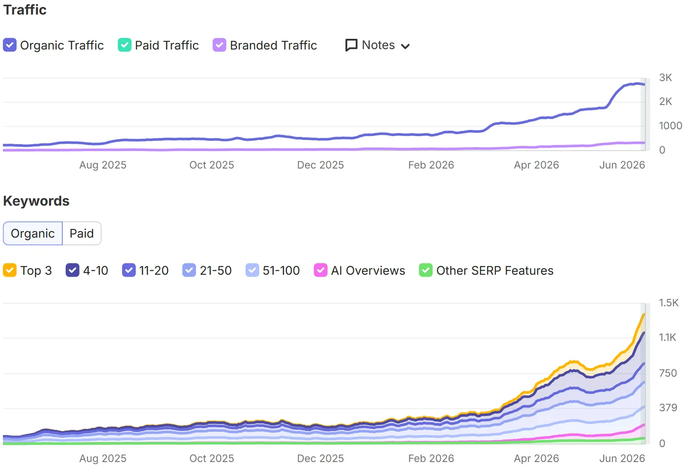Disable the Branded Traffic checkbox

click(219, 45)
